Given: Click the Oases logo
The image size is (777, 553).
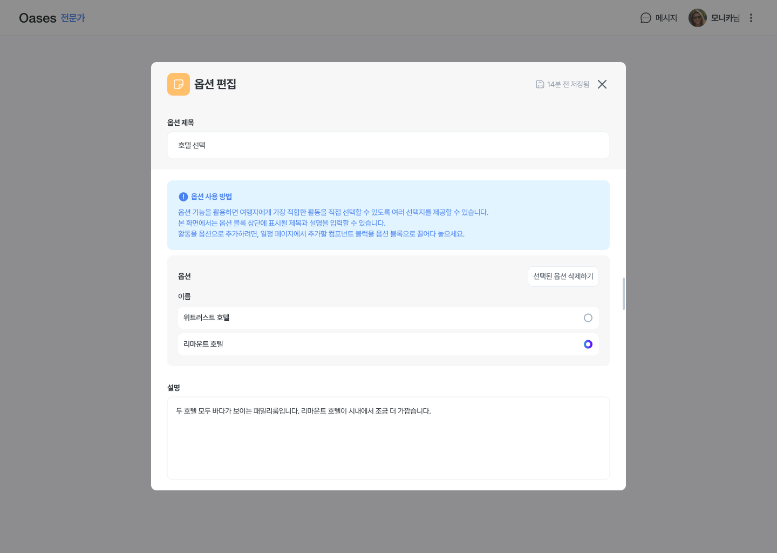Looking at the screenshot, I should coord(38,18).
